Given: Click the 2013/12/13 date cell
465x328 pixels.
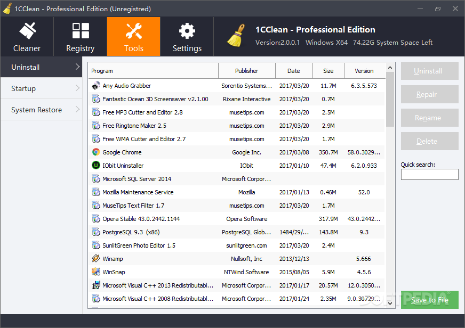Looking at the screenshot, I should click(294, 259).
